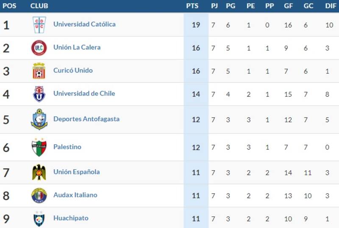Click the POS column header

tap(9, 6)
